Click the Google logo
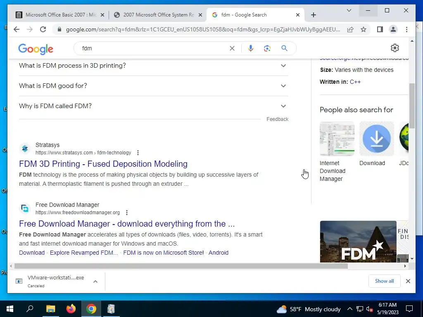 (36, 49)
